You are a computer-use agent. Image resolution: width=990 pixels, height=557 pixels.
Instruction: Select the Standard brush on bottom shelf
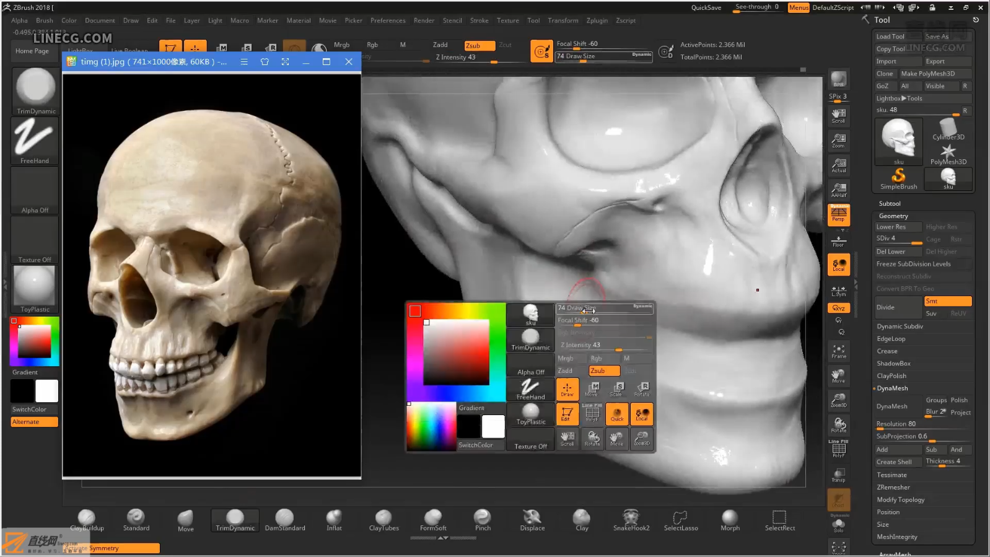point(136,520)
